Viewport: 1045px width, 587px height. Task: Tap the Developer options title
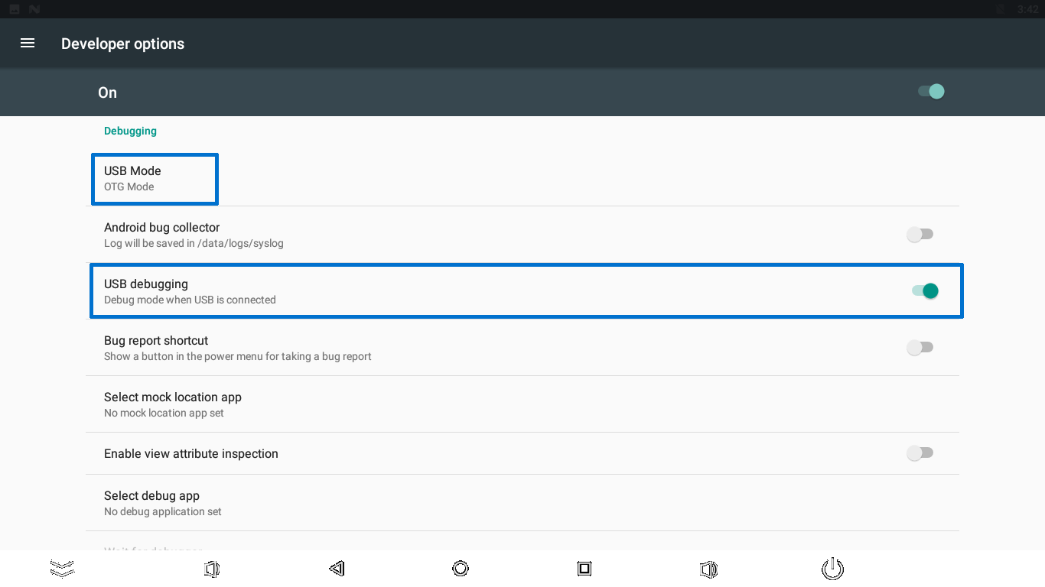122,44
